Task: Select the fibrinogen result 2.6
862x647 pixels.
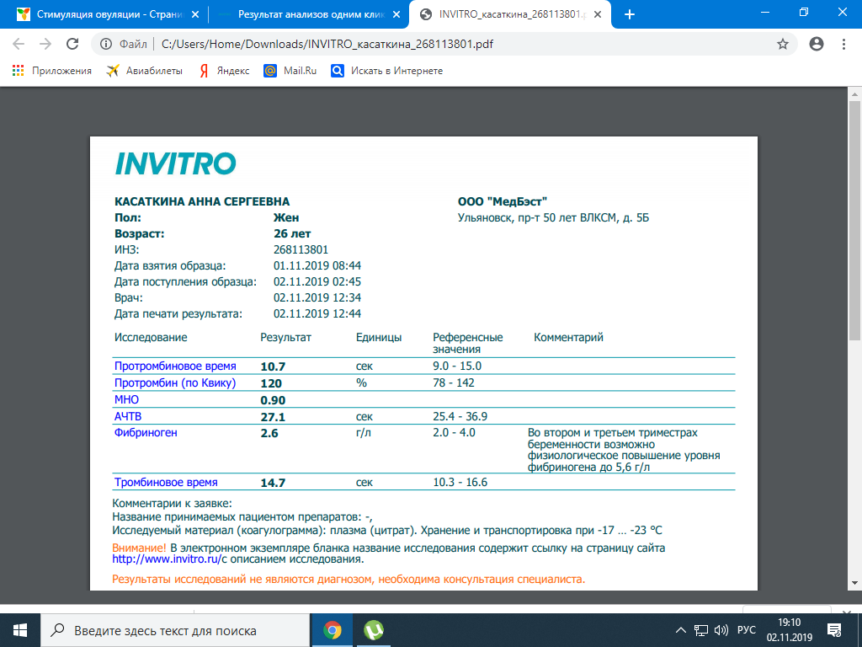Action: [x=269, y=434]
